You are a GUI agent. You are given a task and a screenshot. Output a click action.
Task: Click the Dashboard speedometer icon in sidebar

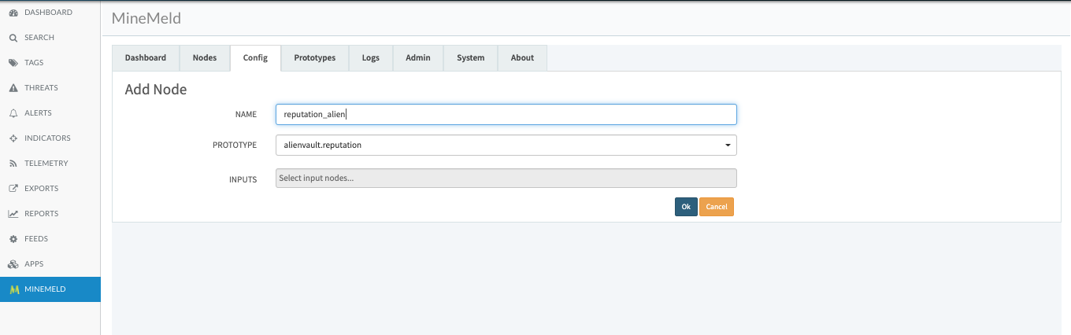(13, 13)
